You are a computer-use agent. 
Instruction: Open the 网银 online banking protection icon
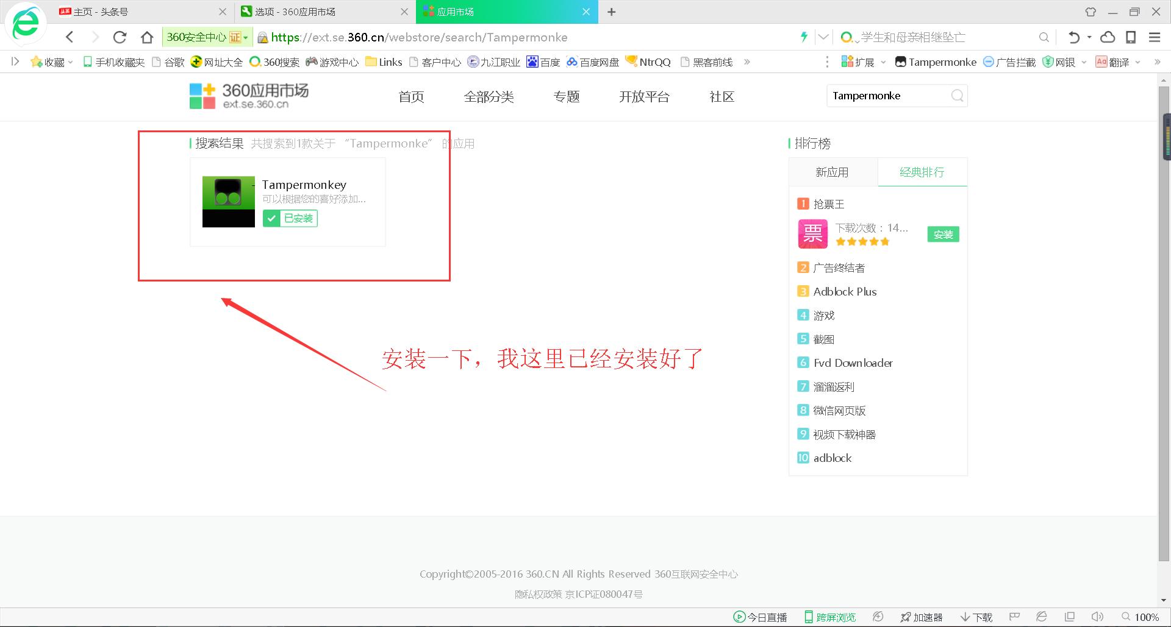1047,62
